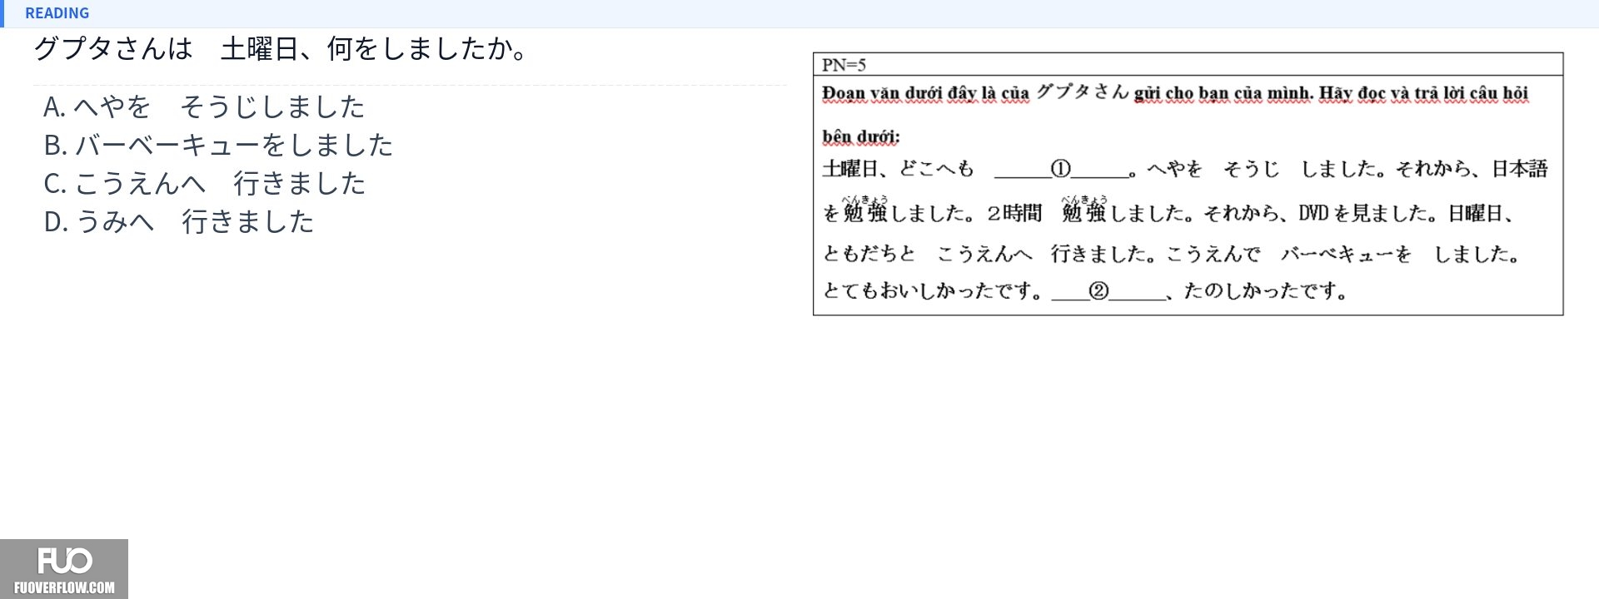Image resolution: width=1599 pixels, height=599 pixels.
Task: Select answer B バーベーキューをしました
Action: coord(218,145)
